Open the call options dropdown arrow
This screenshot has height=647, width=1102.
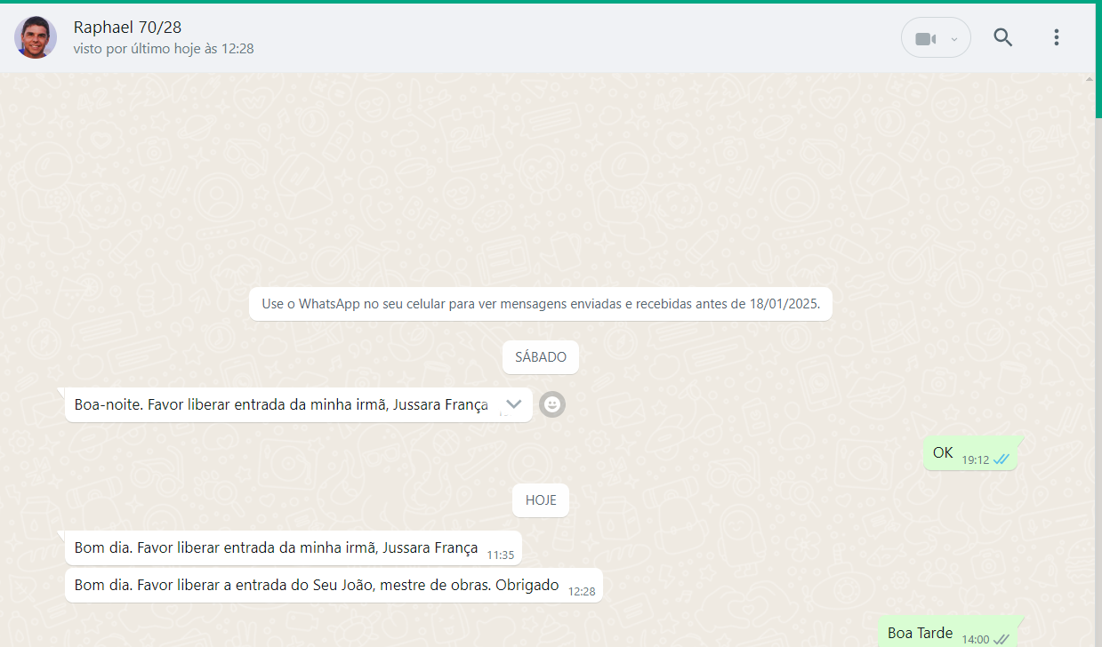coord(954,39)
